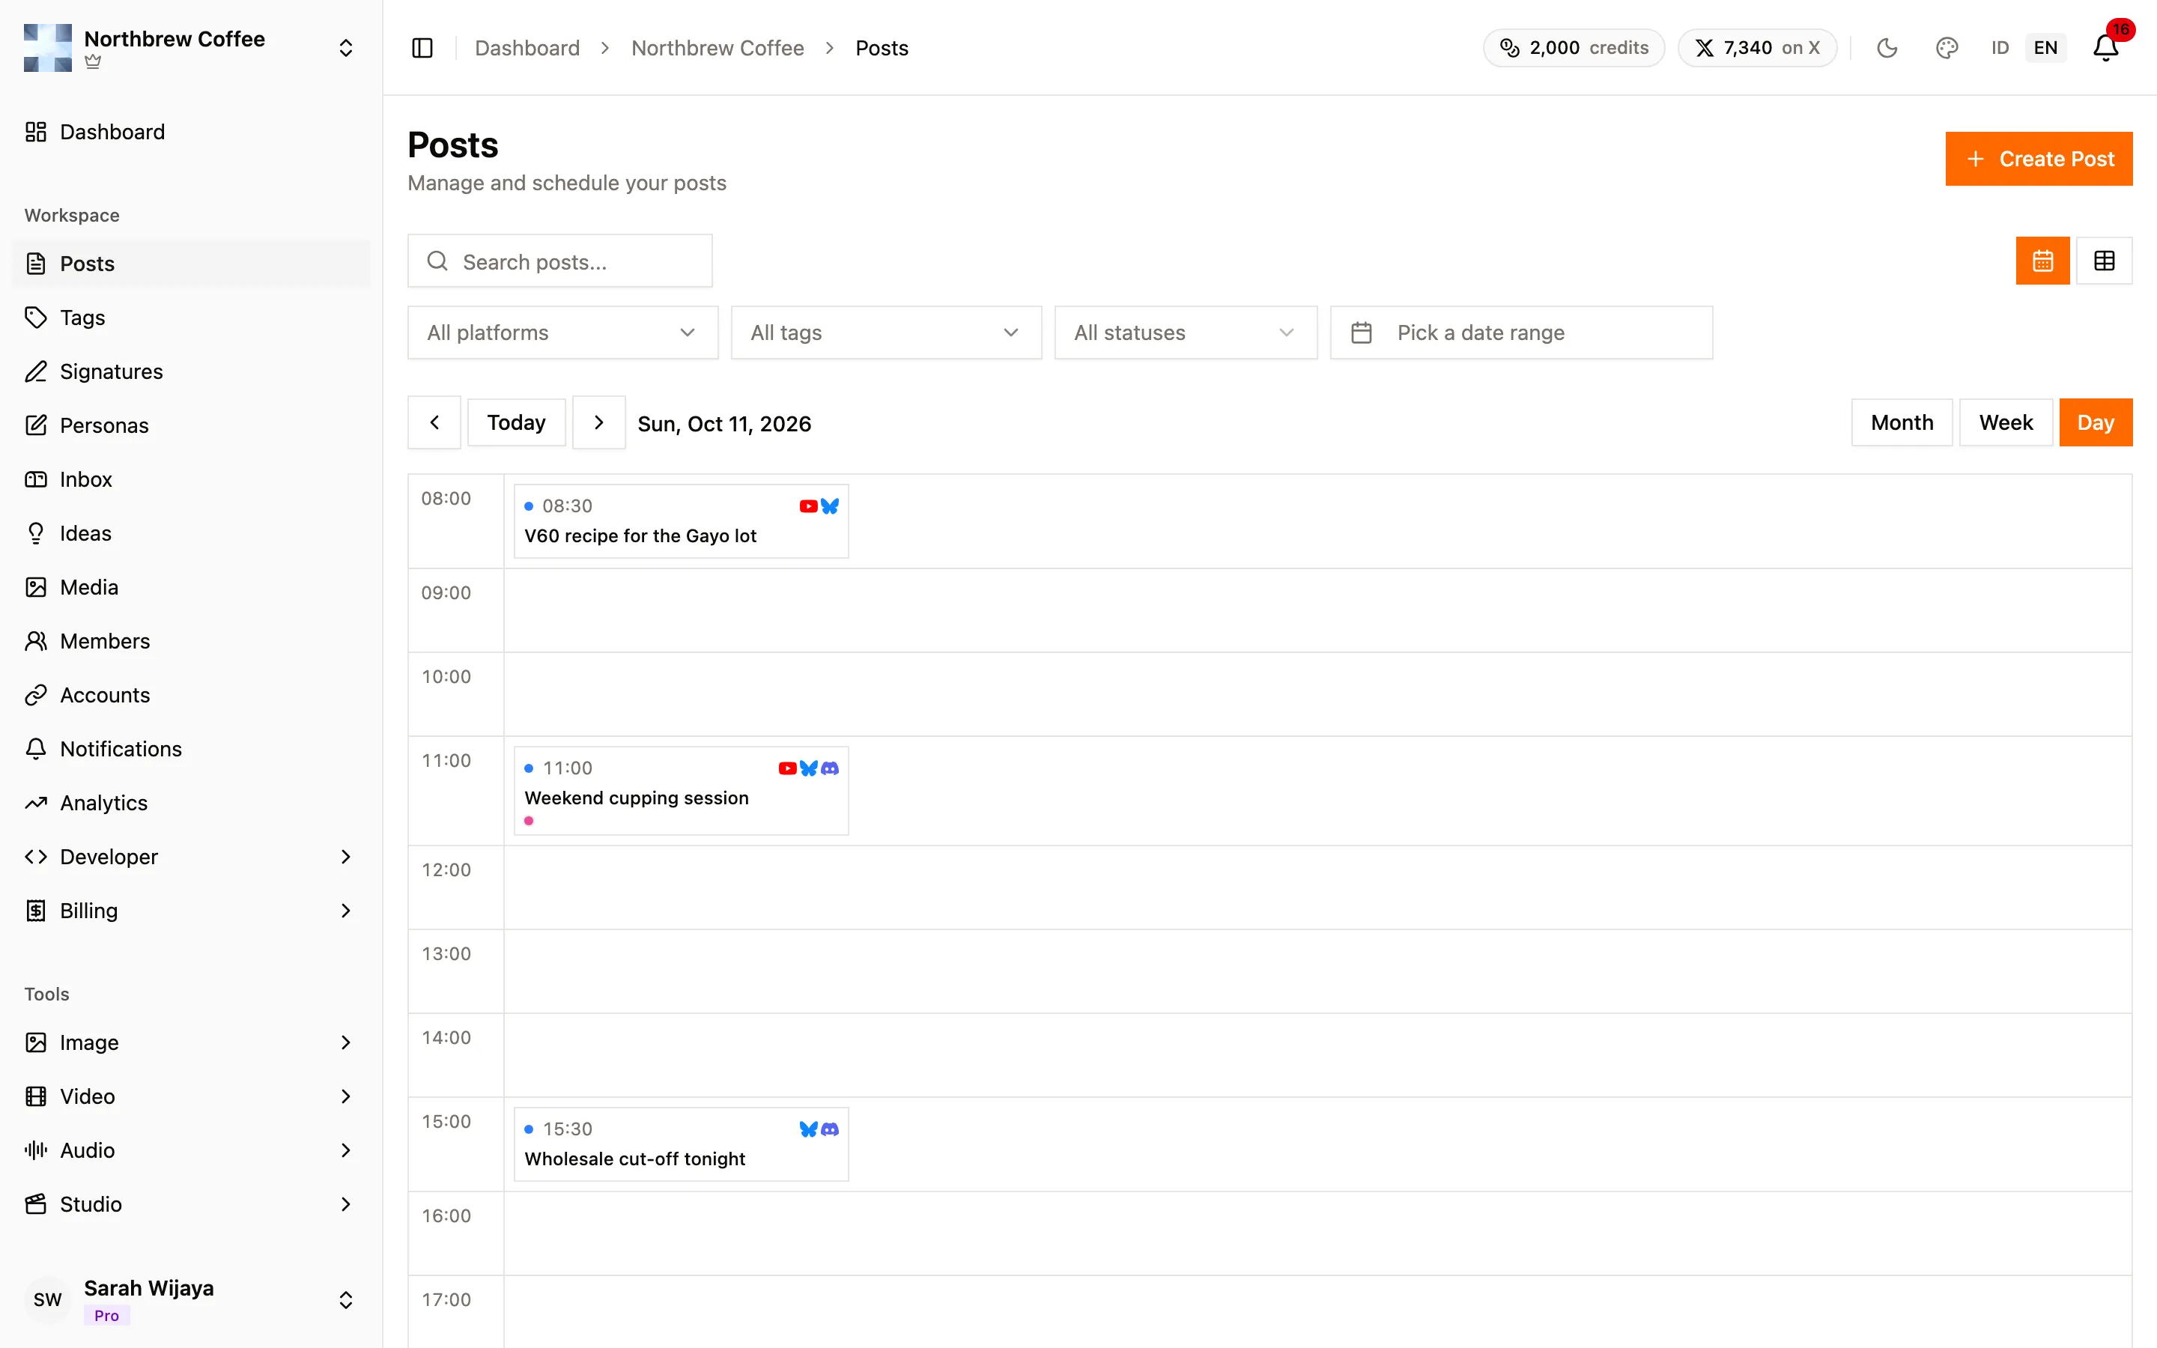
Task: Open the notifications bell icon
Action: pyautogui.click(x=2105, y=48)
